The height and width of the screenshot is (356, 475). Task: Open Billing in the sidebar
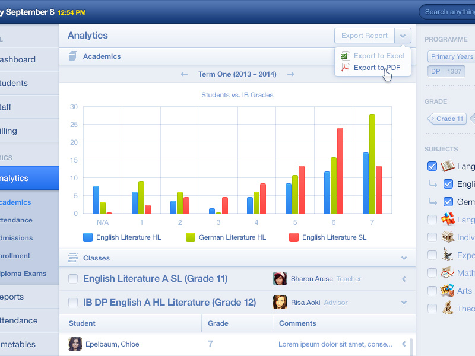pos(29,131)
